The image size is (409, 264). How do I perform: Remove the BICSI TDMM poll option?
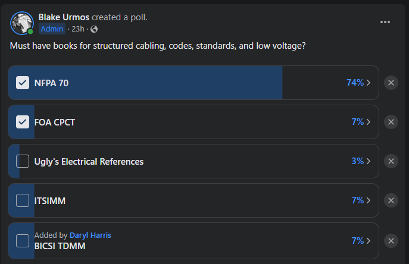click(x=391, y=240)
